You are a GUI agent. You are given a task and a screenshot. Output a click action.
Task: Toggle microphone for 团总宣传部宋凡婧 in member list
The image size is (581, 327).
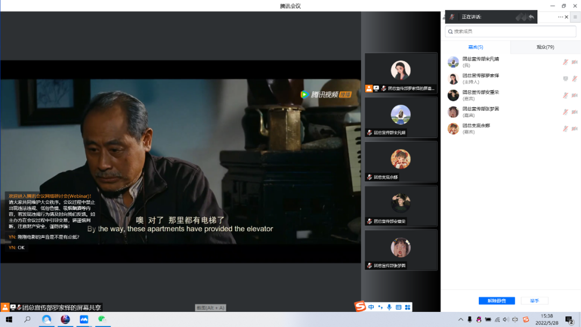click(565, 62)
